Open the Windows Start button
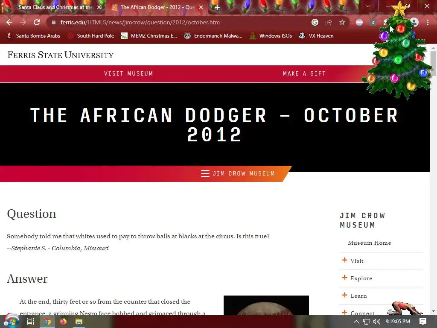This screenshot has width=437, height=328. tap(11, 321)
